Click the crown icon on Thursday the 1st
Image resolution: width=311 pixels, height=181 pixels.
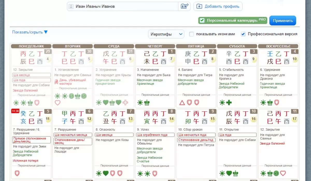[147, 103]
